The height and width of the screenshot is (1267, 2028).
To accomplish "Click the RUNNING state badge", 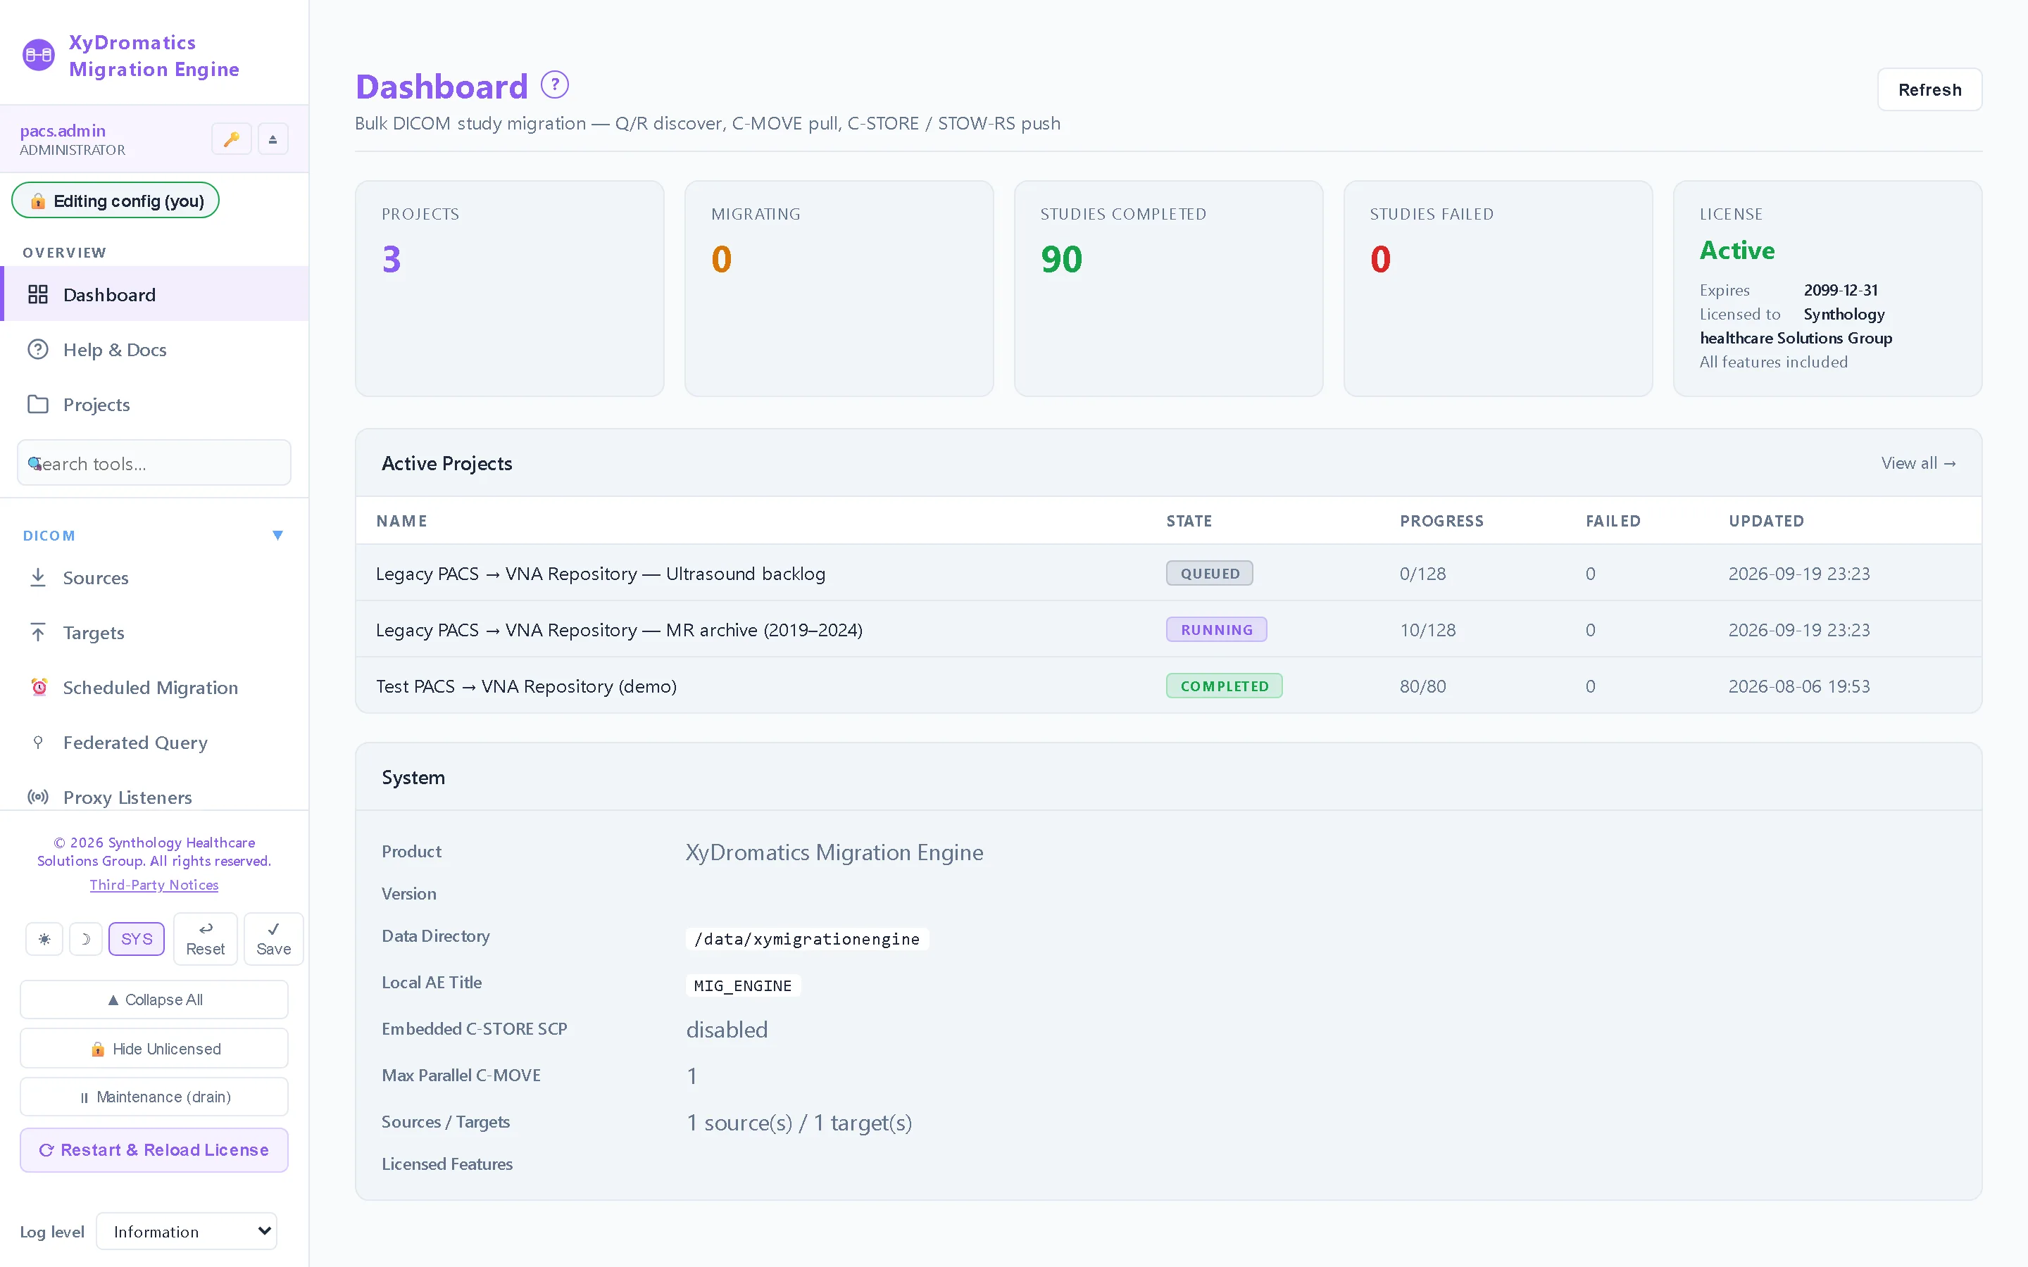I will coord(1216,629).
